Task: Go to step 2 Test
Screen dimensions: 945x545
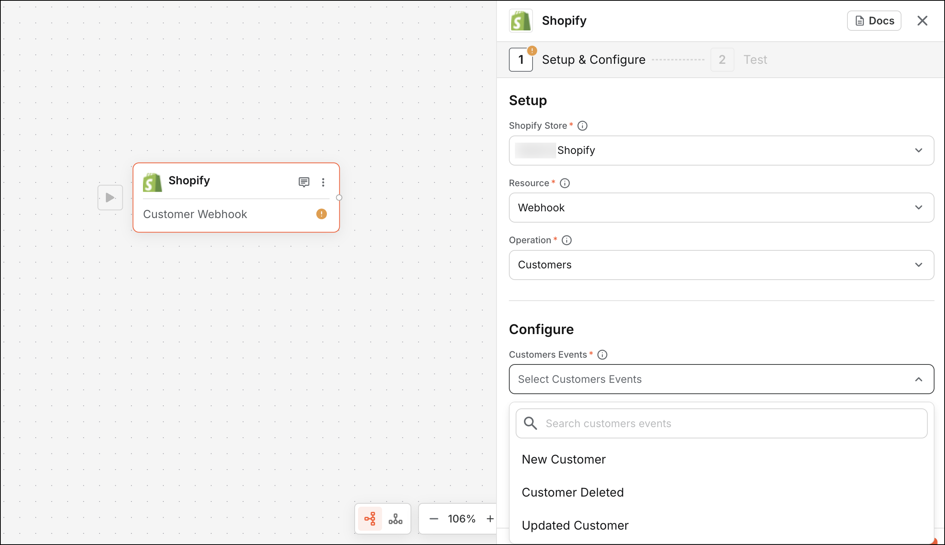Action: click(x=739, y=60)
